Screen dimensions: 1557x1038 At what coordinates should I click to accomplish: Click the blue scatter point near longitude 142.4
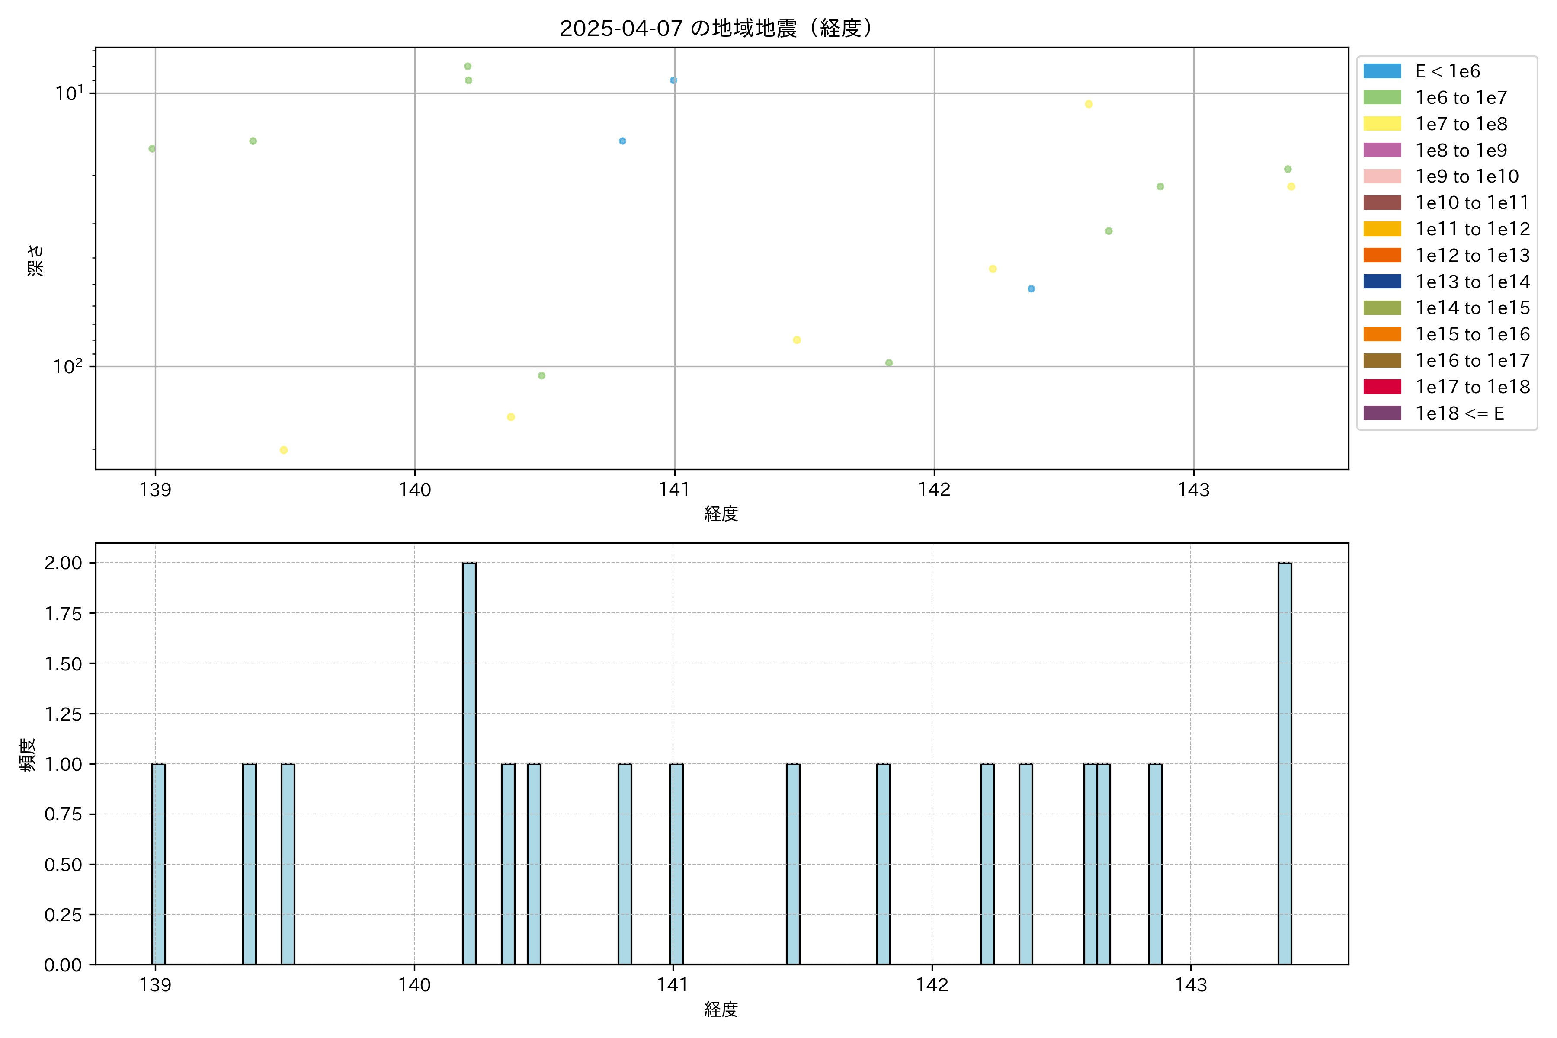(1031, 288)
